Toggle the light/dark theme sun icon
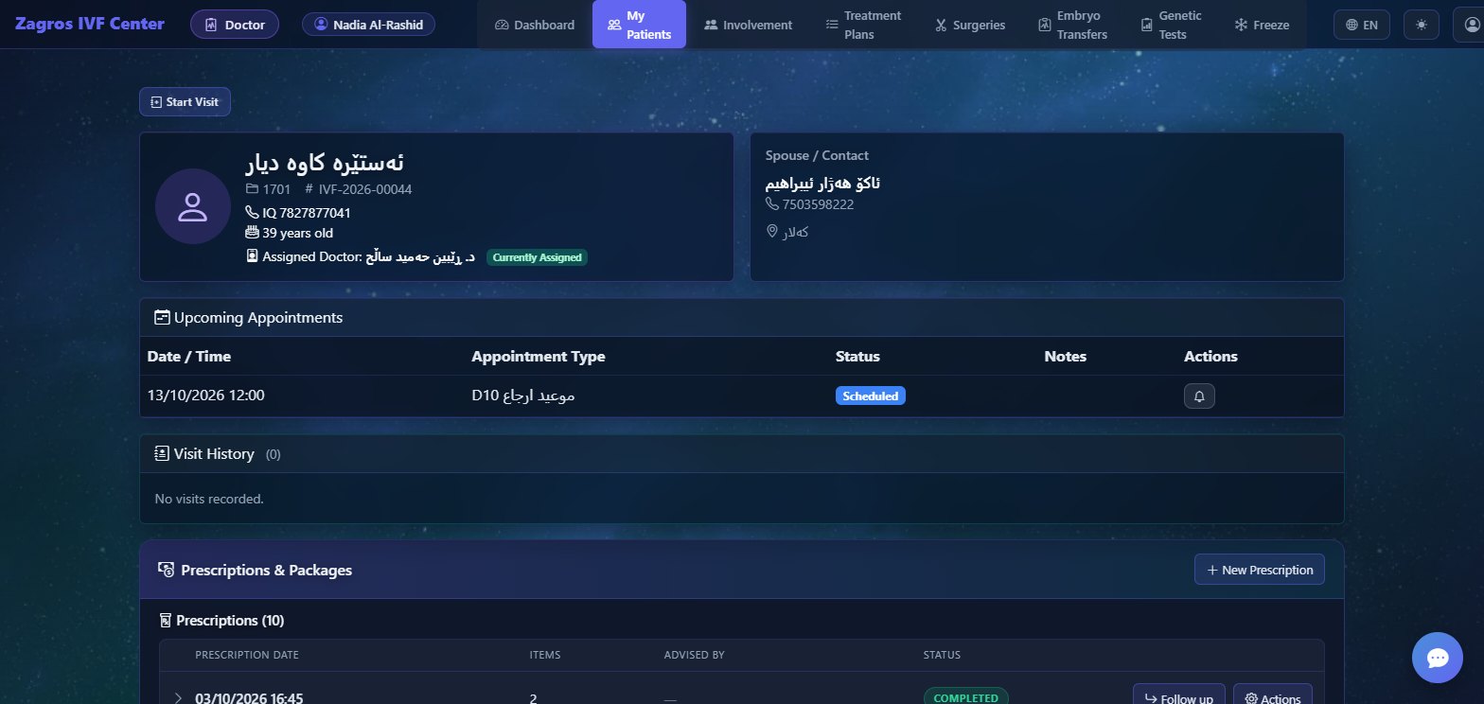The height and width of the screenshot is (704, 1484). [x=1421, y=25]
